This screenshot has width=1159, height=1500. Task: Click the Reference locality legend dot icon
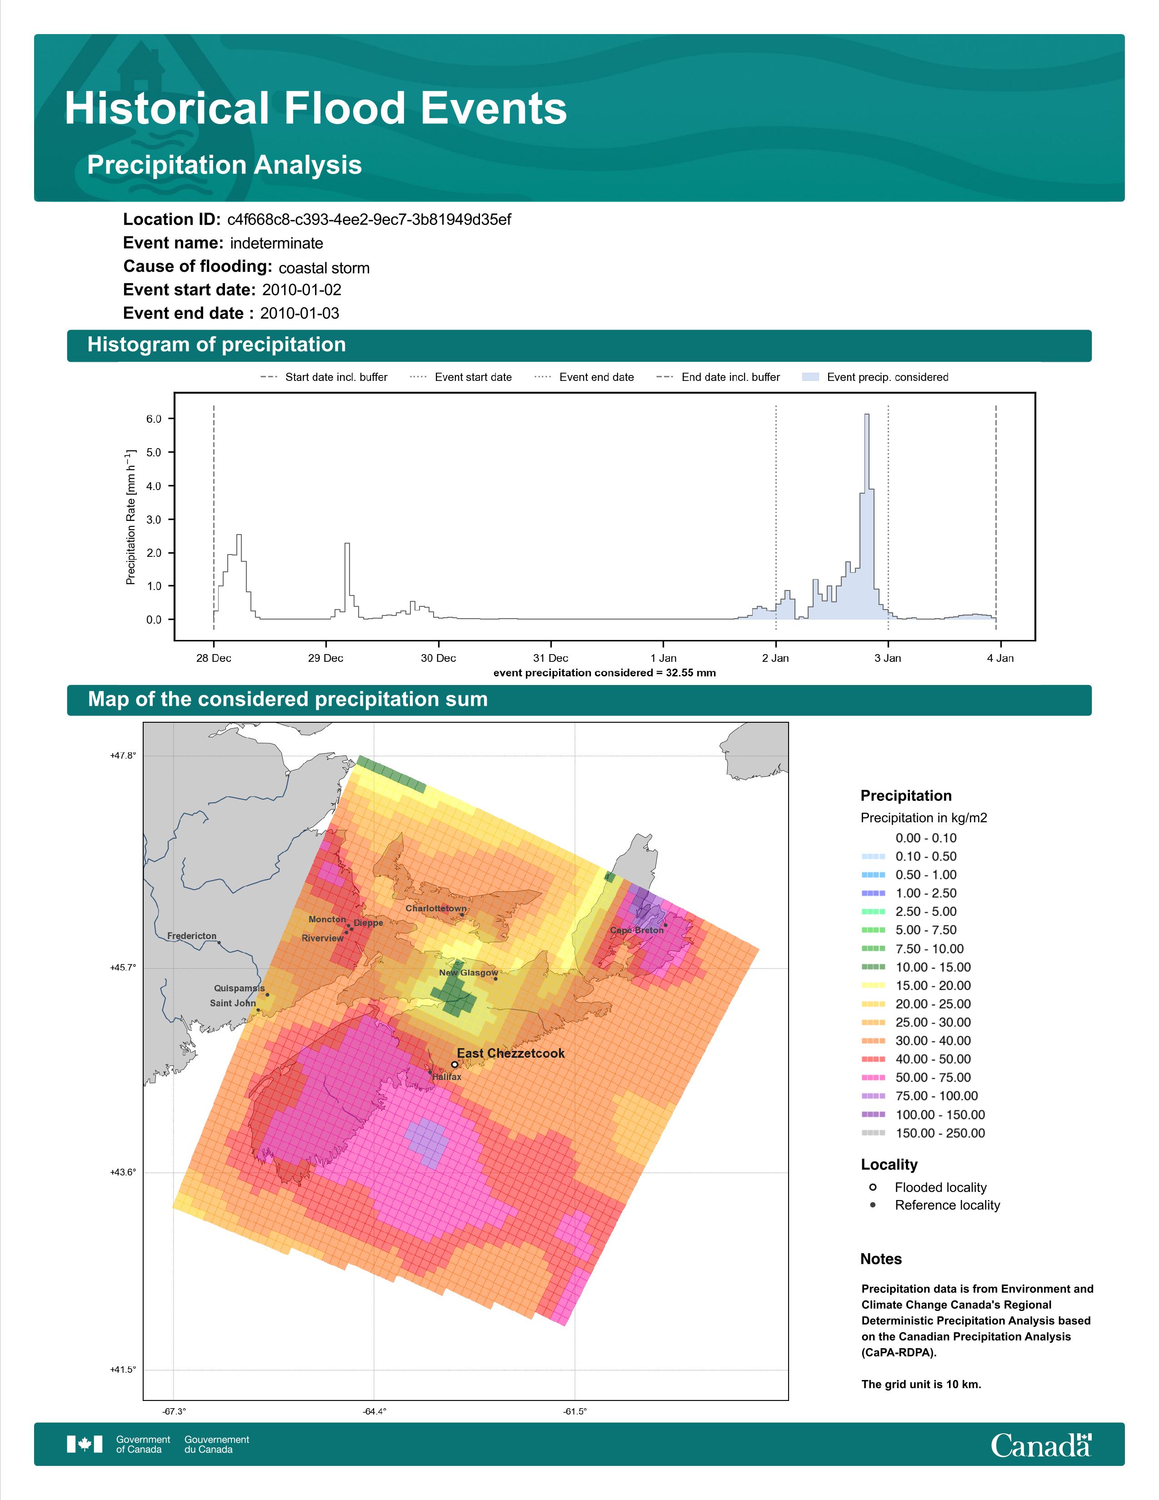pyautogui.click(x=873, y=1205)
